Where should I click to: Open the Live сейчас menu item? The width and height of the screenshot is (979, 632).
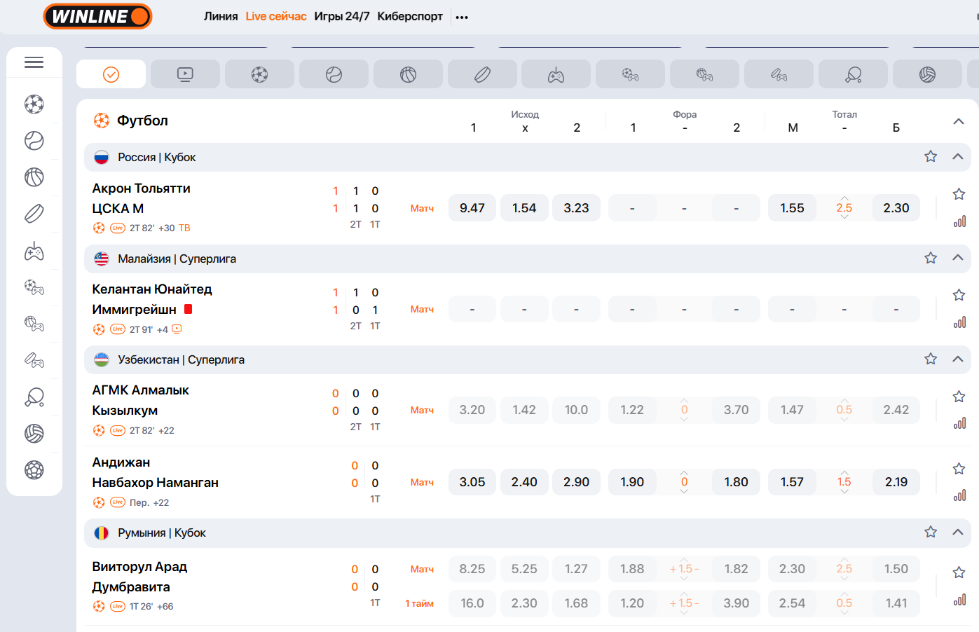(276, 16)
